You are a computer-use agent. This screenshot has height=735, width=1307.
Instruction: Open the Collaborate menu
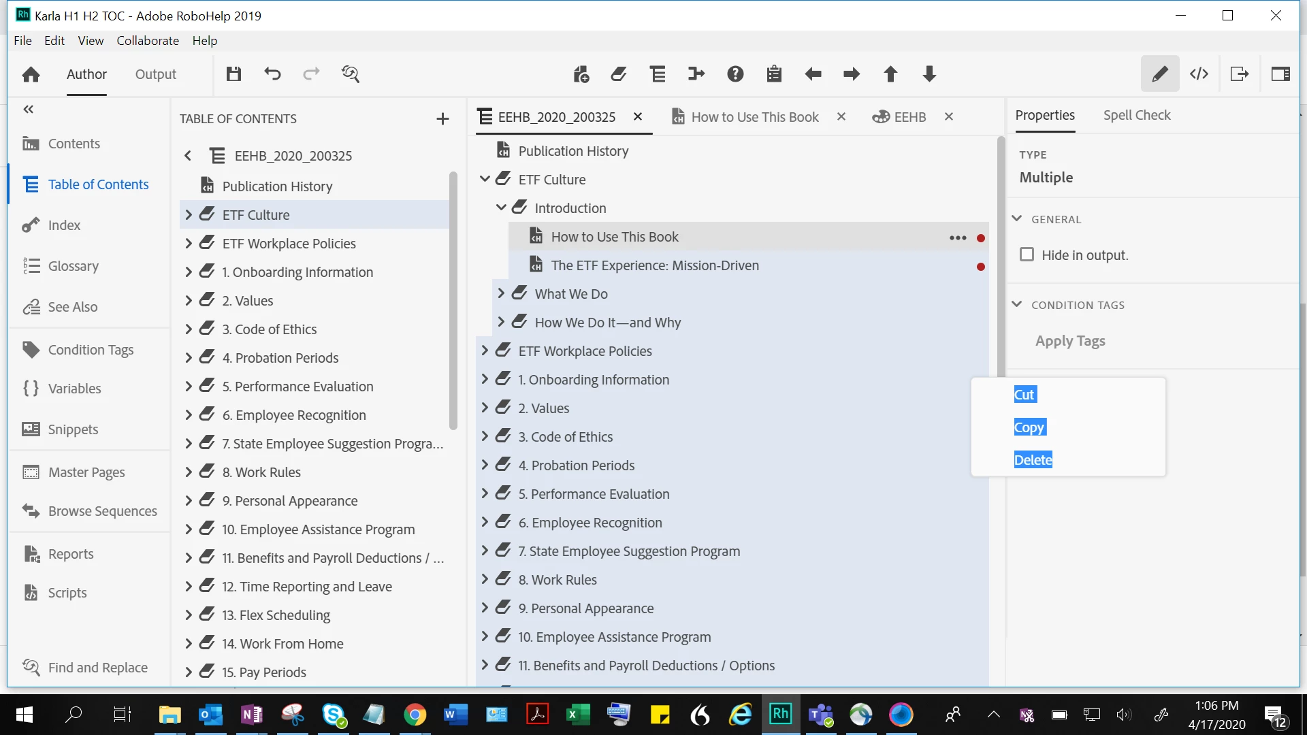pos(147,41)
